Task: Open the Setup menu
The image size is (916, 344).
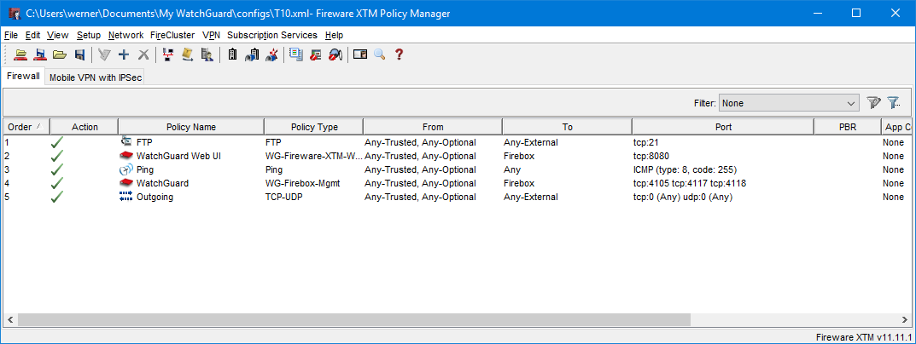Action: pyautogui.click(x=89, y=35)
